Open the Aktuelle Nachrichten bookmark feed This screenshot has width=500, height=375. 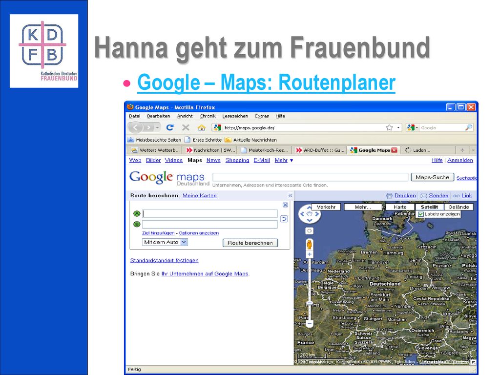click(x=250, y=140)
